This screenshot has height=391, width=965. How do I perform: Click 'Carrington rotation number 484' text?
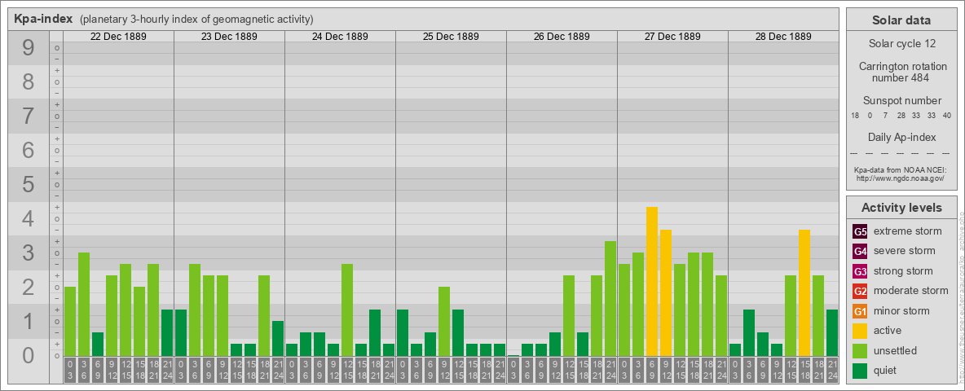click(901, 72)
